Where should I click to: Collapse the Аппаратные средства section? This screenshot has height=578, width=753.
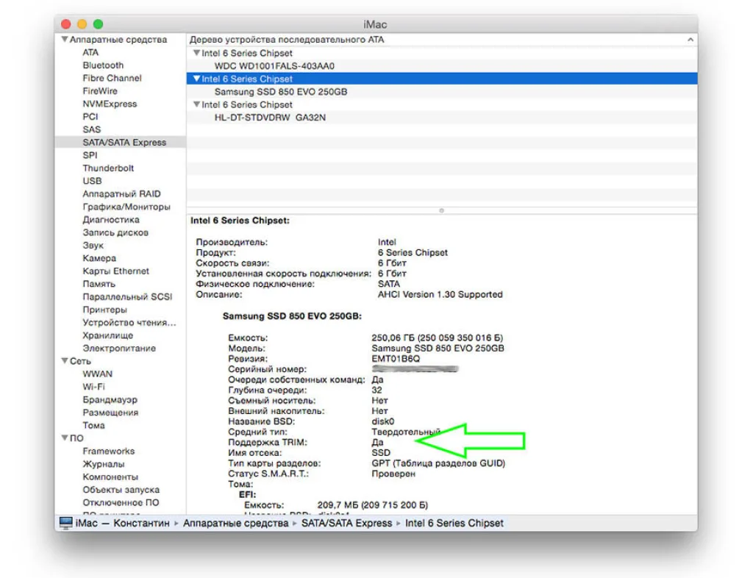[x=65, y=40]
